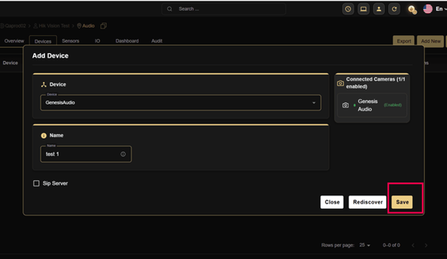Click the US flag language icon
This screenshot has width=447, height=259.
coord(427,9)
